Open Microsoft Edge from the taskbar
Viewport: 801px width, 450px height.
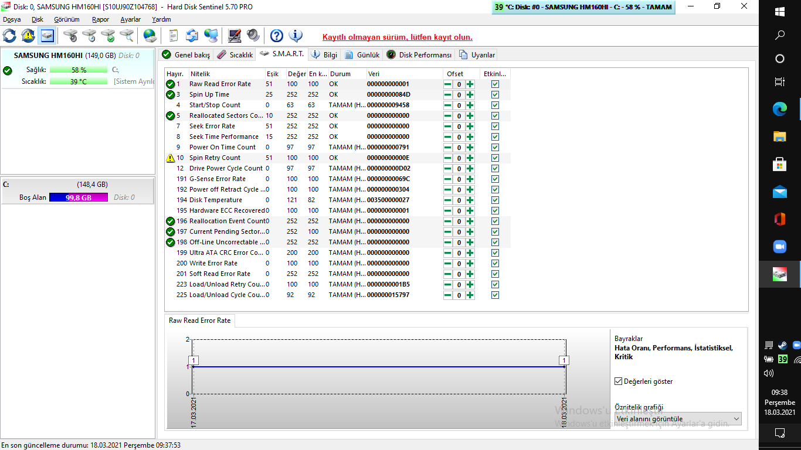[779, 108]
